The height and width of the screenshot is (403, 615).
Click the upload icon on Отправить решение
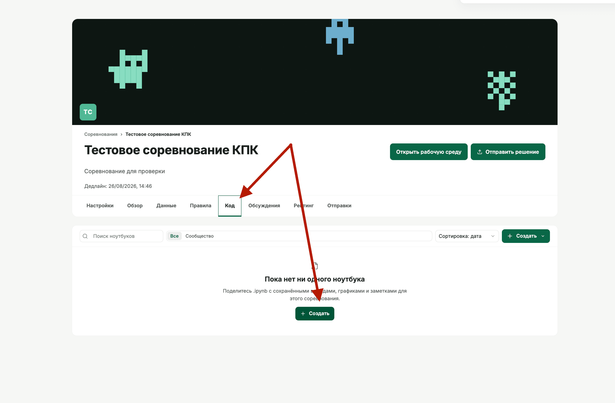tap(480, 152)
